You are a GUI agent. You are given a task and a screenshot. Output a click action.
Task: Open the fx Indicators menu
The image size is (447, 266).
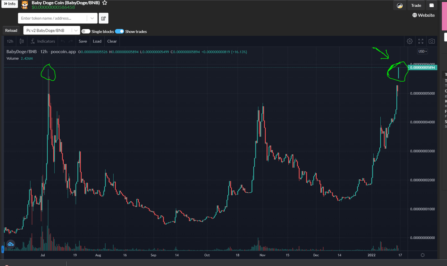[x=43, y=41]
